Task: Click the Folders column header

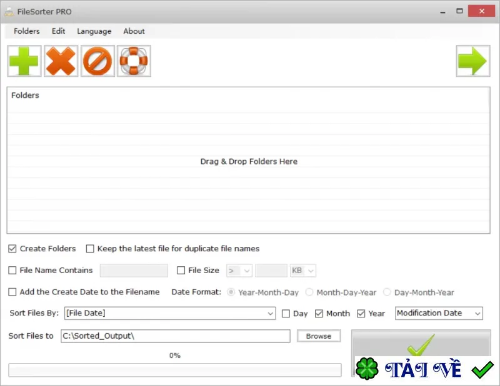Action: (x=25, y=95)
